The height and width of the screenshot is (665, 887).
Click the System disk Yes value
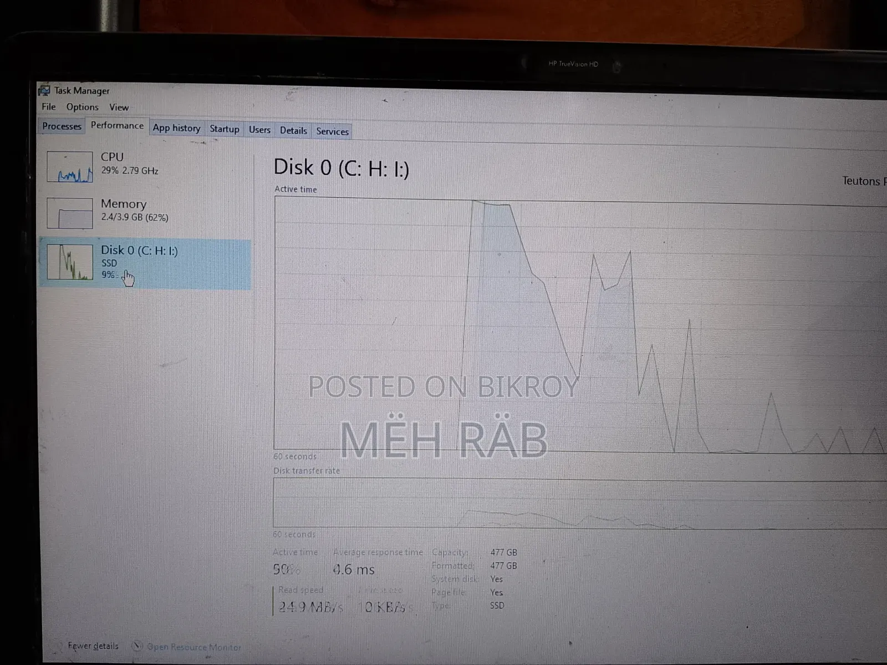tap(496, 579)
